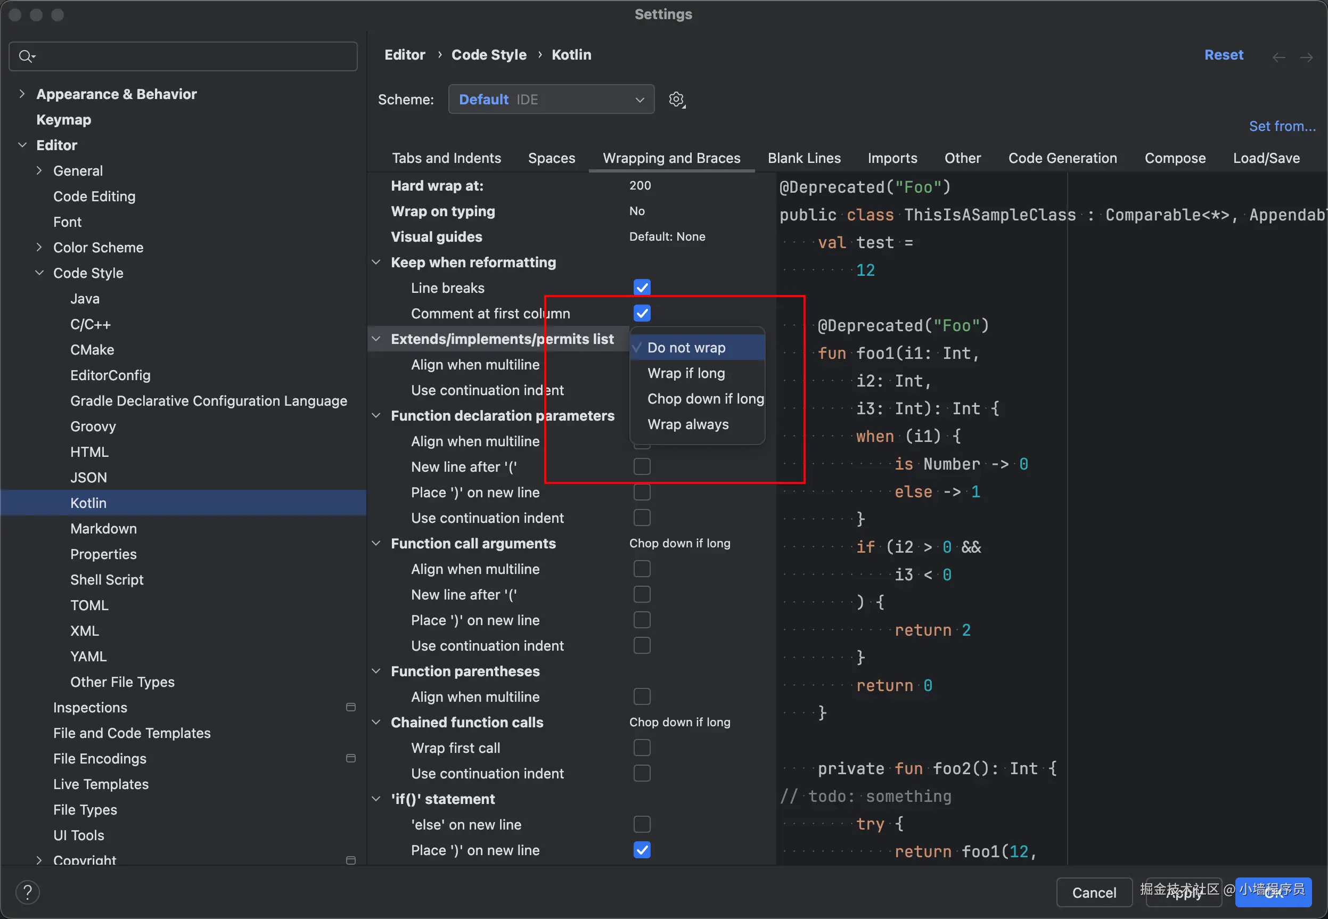This screenshot has height=919, width=1328.
Task: Click the forward navigation arrow icon
Action: (x=1306, y=57)
